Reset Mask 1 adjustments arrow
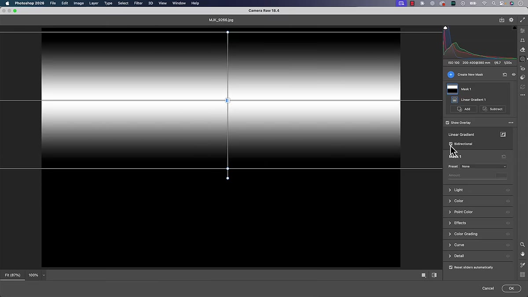The height and width of the screenshot is (297, 528). pyautogui.click(x=504, y=156)
